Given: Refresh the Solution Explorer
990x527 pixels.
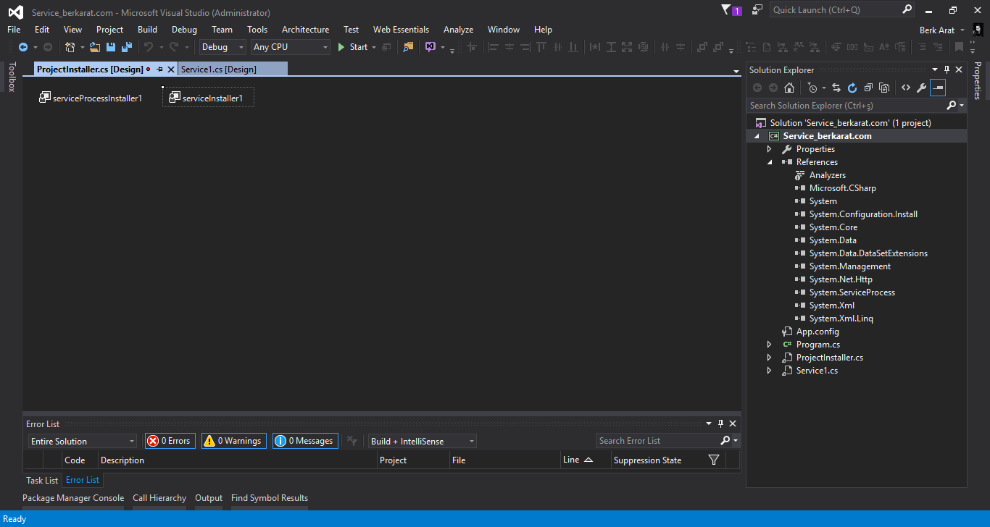Looking at the screenshot, I should tap(852, 88).
